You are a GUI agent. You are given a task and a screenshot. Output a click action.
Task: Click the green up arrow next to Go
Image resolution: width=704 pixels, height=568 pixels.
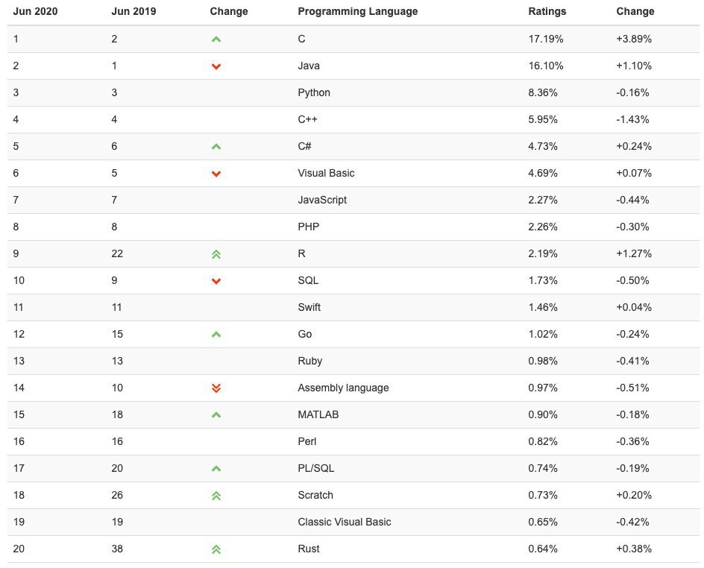pyautogui.click(x=216, y=335)
